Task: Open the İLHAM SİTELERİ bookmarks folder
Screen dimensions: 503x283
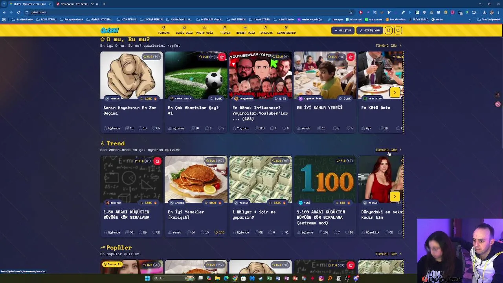Action: 260,20
